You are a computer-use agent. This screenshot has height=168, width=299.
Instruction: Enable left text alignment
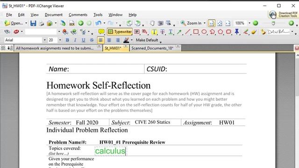coord(101,40)
